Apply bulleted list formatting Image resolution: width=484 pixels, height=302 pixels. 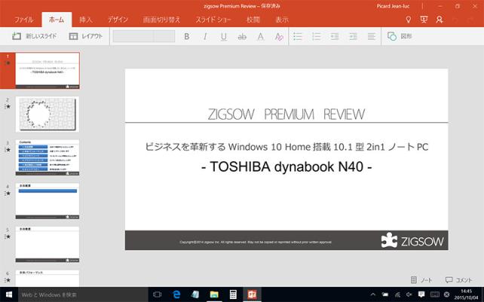pos(298,36)
